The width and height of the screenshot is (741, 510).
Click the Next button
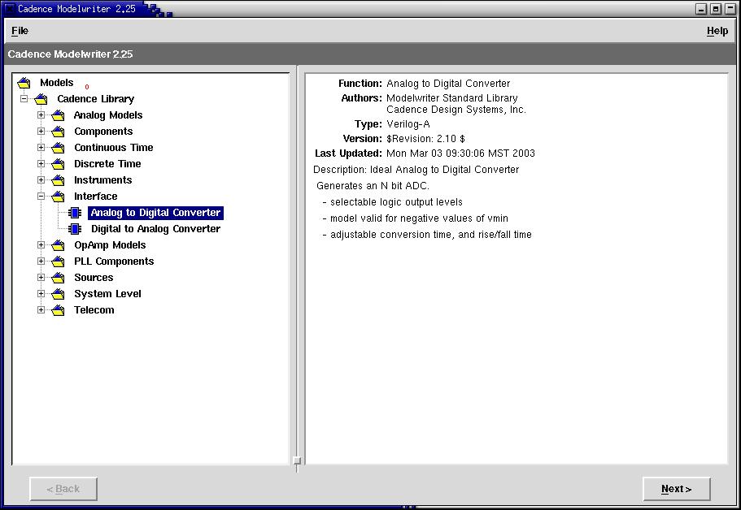676,488
